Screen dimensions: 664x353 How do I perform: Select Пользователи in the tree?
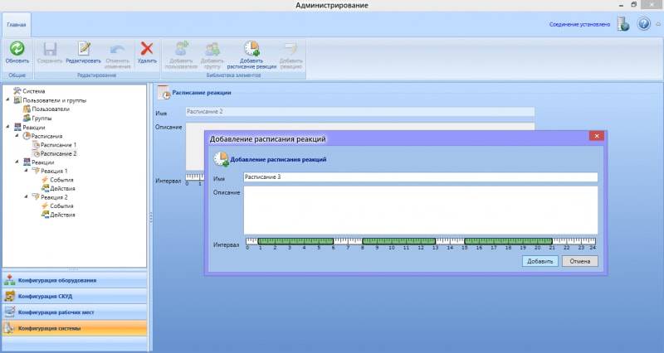coord(51,109)
